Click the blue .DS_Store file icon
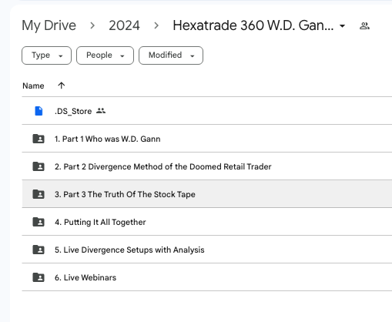 [39, 111]
